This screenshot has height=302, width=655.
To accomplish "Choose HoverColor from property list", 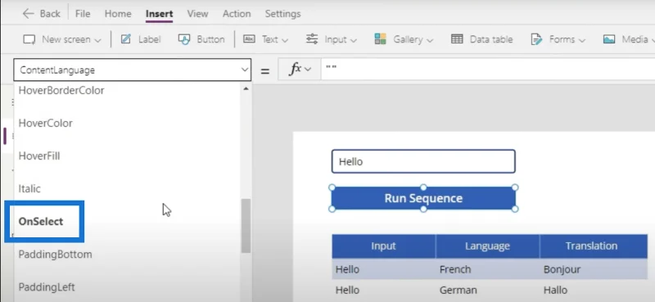I will pos(46,124).
